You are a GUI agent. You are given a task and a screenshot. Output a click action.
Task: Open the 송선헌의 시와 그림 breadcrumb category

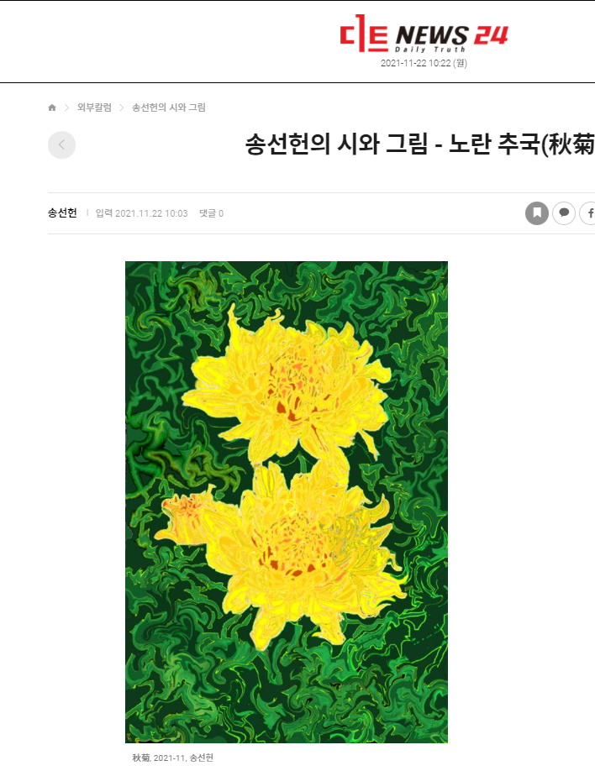pyautogui.click(x=169, y=108)
